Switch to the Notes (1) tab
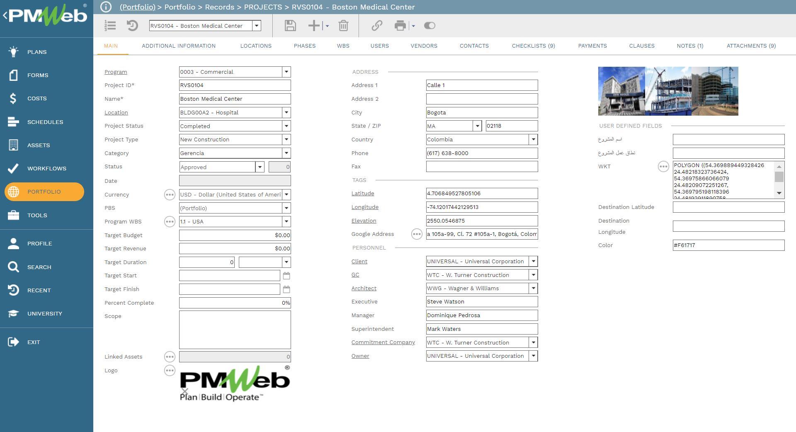 click(x=690, y=46)
